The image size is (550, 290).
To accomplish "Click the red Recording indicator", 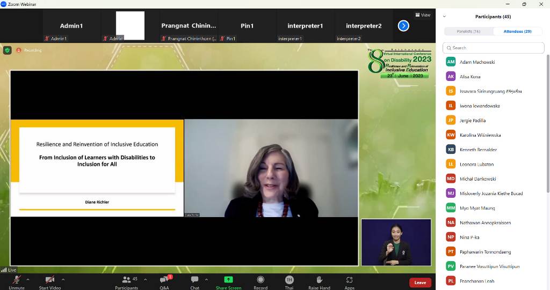I will 29,50.
